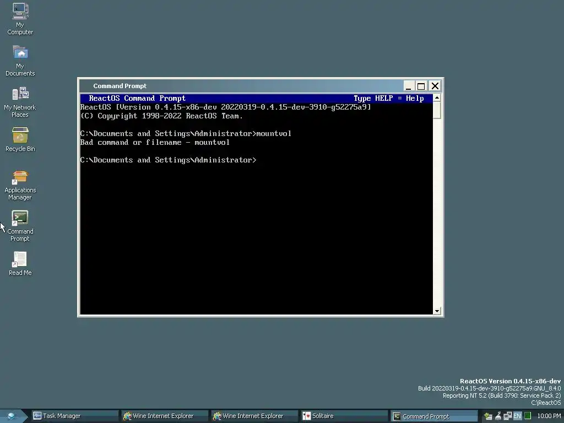Open the EN keyboard layout indicator
564x423 pixels.
(x=517, y=416)
